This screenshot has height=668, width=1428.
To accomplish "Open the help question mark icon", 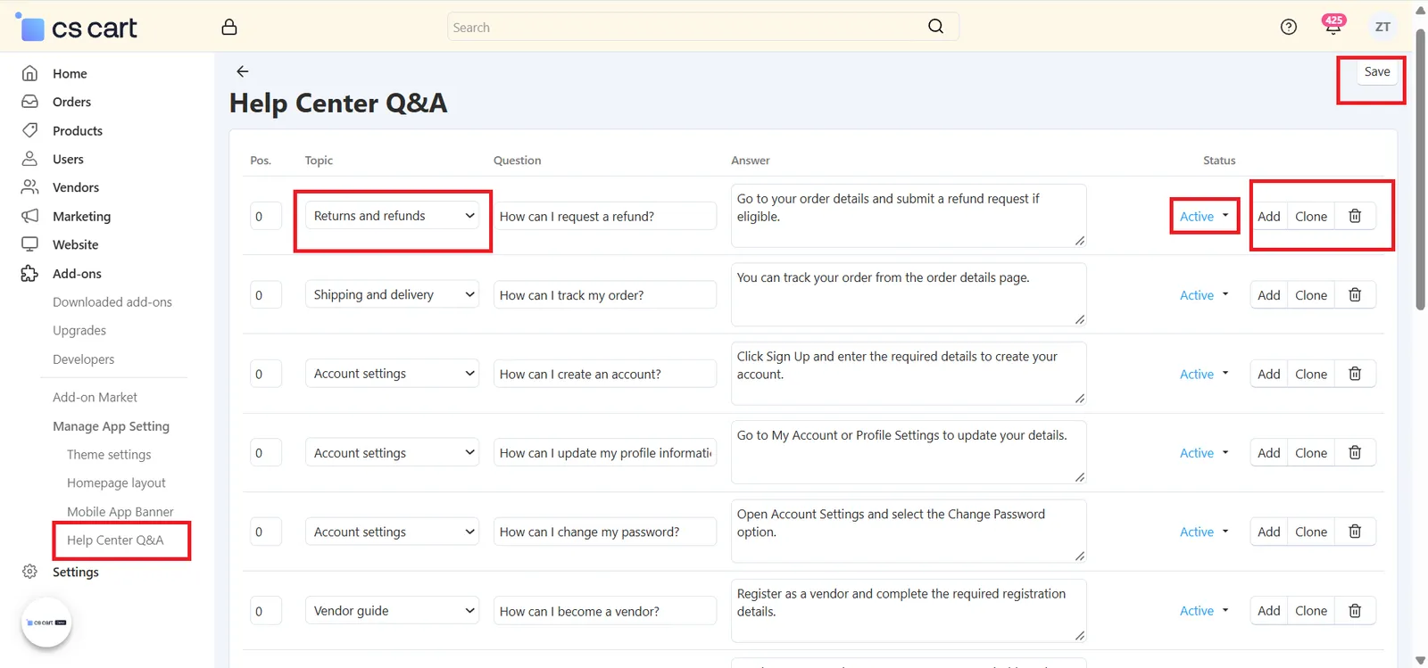I will coord(1288,27).
